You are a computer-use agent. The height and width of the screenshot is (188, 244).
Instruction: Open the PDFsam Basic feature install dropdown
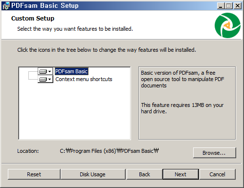point(45,71)
